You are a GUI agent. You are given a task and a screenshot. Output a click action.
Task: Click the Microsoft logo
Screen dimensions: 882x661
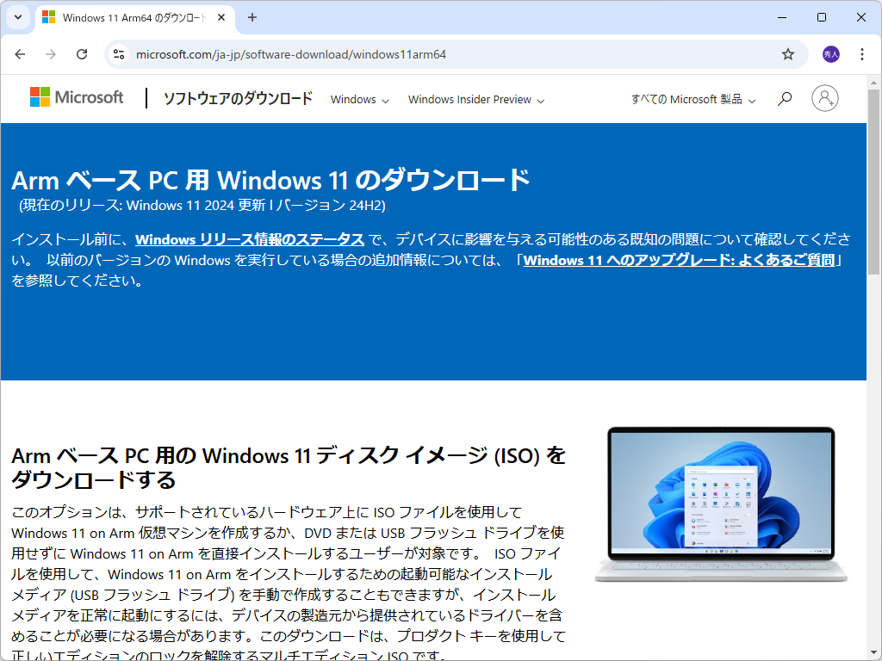pos(77,97)
